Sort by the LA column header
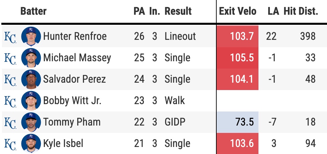This screenshot has height=154, width=327. 273,11
